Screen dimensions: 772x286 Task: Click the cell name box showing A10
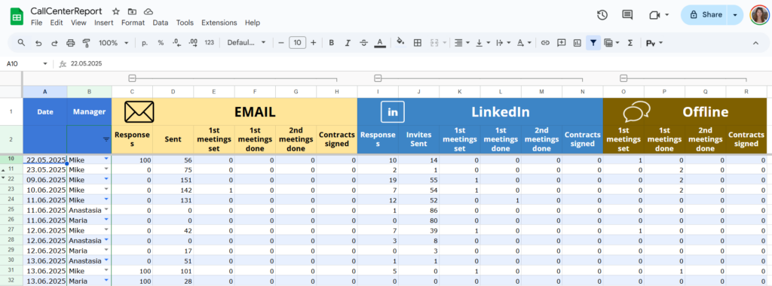pos(27,64)
